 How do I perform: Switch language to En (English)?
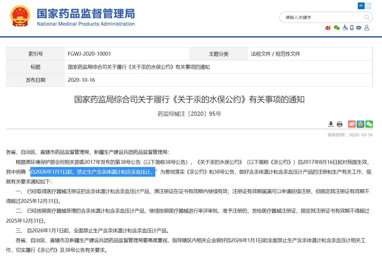[x=367, y=6]
